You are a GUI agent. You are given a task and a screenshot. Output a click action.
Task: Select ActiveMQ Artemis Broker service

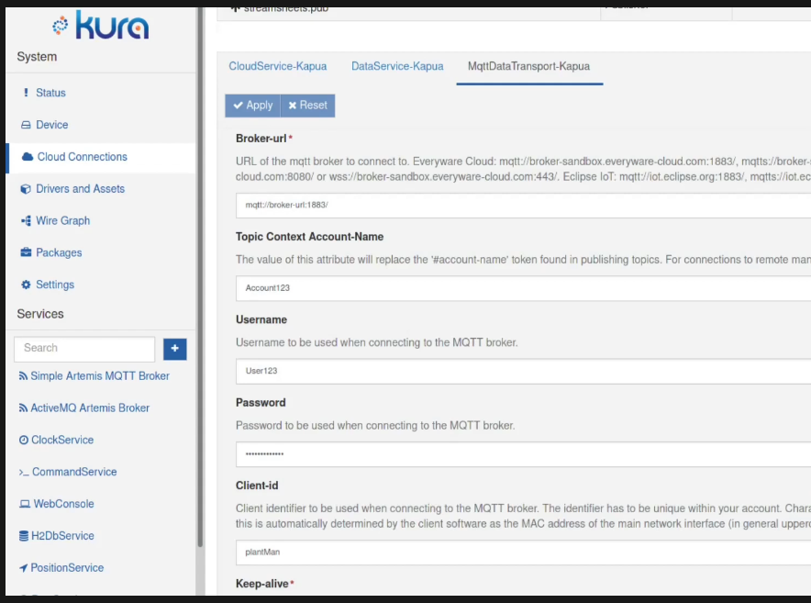[90, 408]
